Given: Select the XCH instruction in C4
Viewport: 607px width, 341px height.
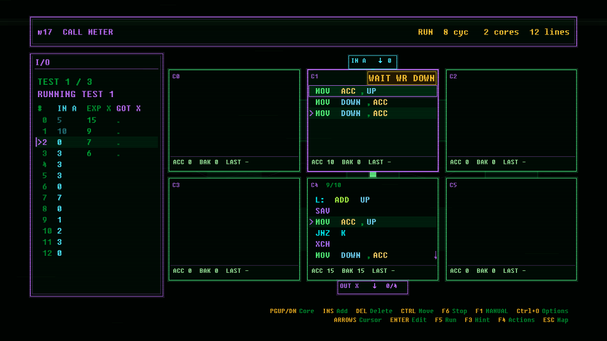Looking at the screenshot, I should pos(373,244).
